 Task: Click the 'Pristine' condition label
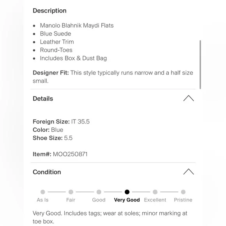click(x=183, y=200)
